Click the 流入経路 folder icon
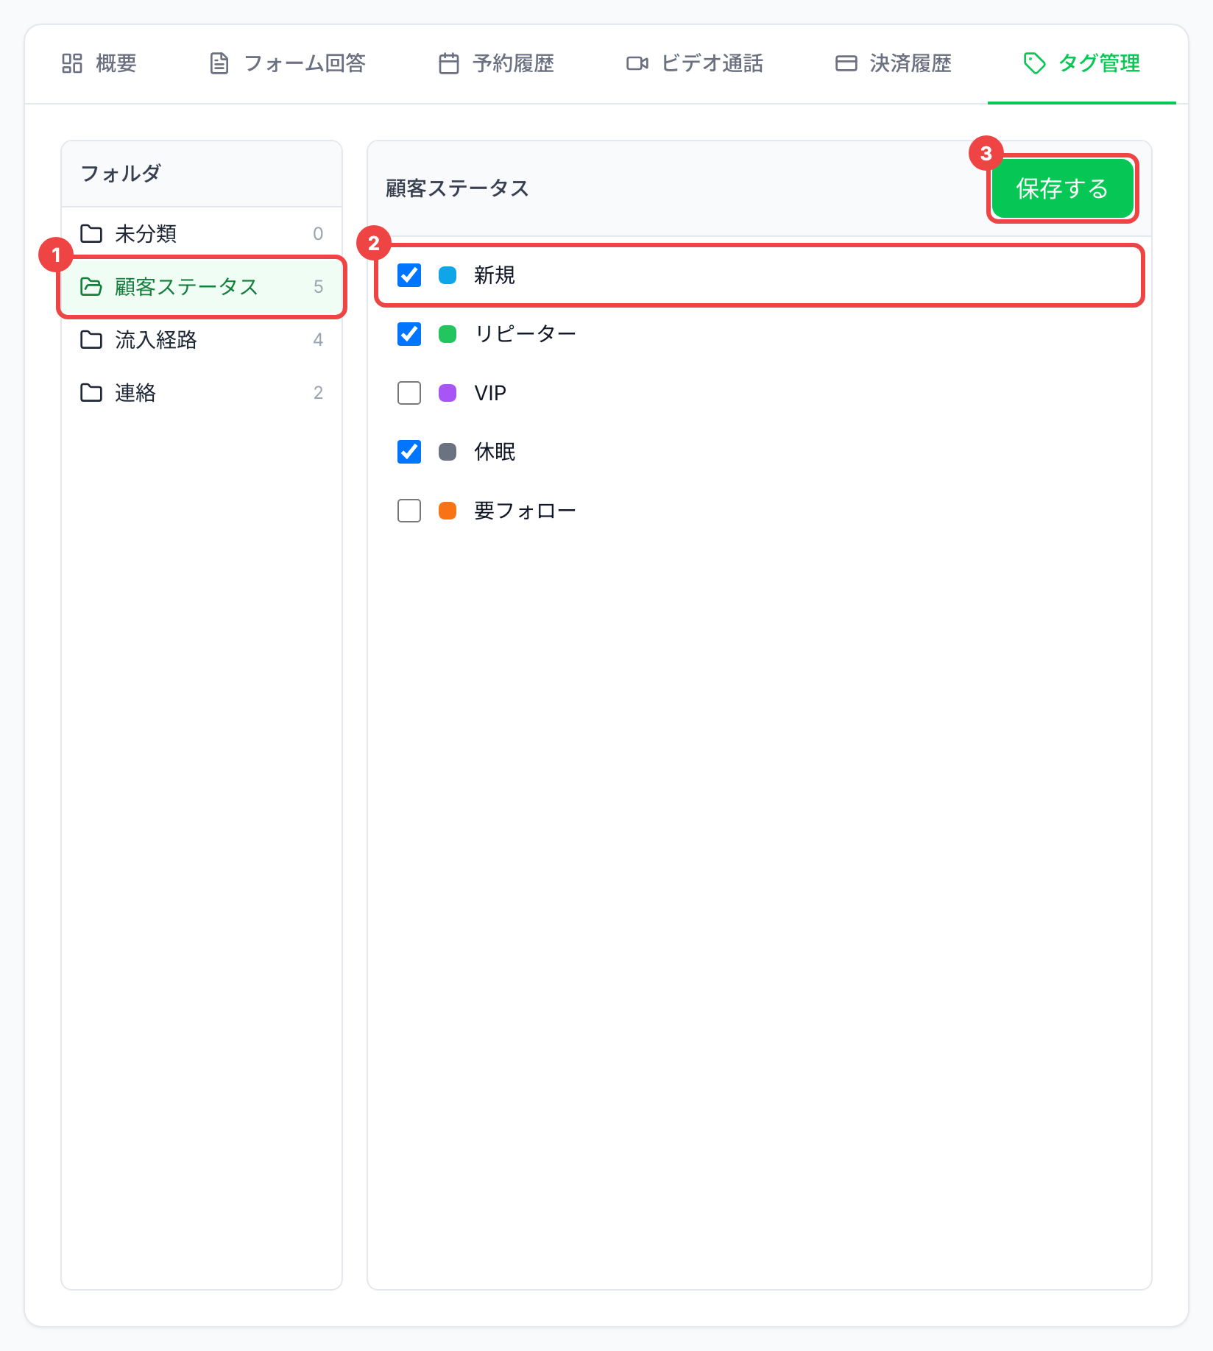Image resolution: width=1213 pixels, height=1351 pixels. pyautogui.click(x=91, y=339)
